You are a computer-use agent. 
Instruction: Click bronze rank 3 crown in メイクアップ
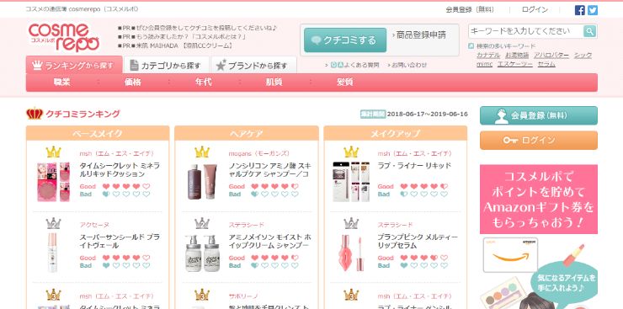pyautogui.click(x=351, y=295)
